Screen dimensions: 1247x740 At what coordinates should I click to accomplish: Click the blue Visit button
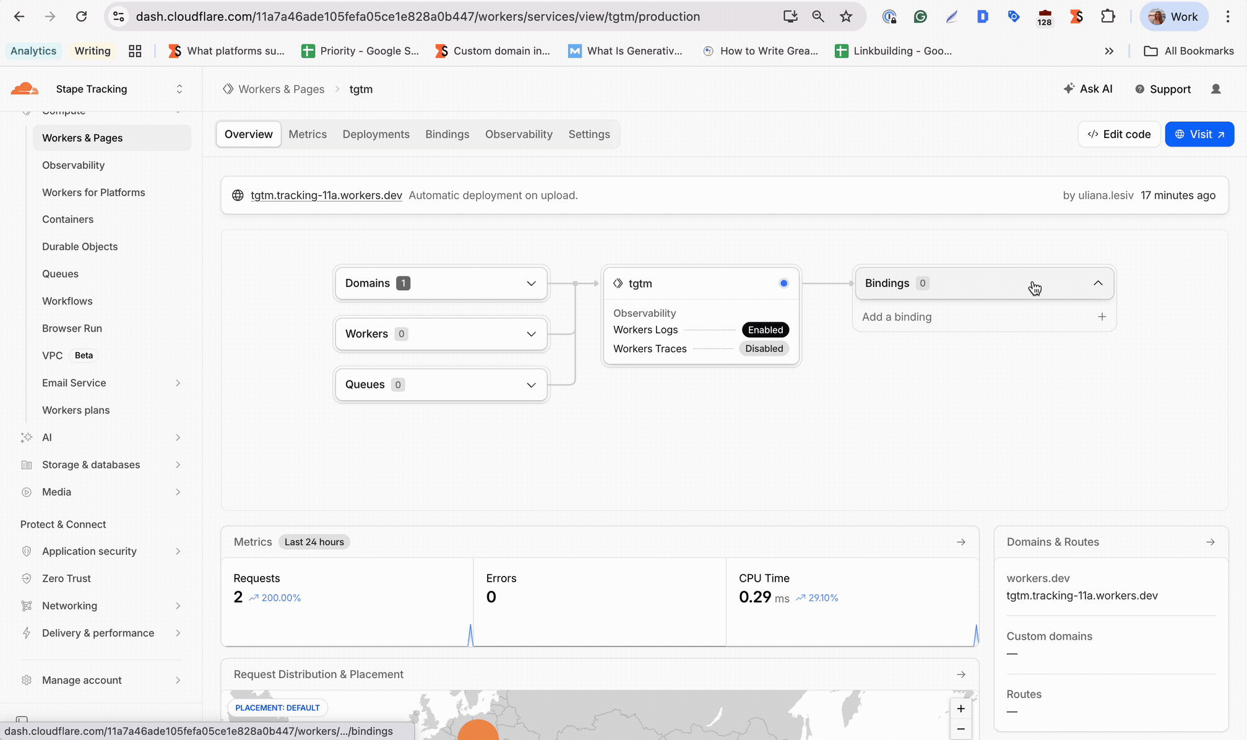1199,134
